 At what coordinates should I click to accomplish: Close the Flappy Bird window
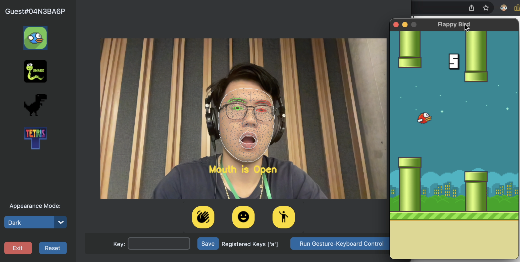396,25
